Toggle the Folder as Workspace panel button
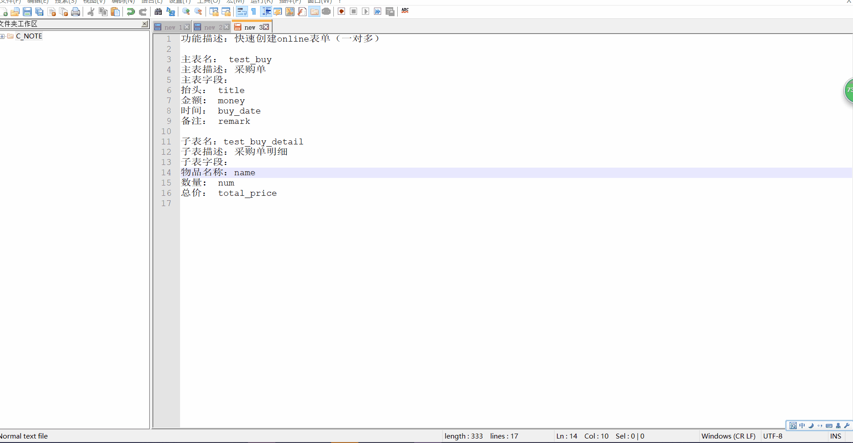 tap(315, 12)
